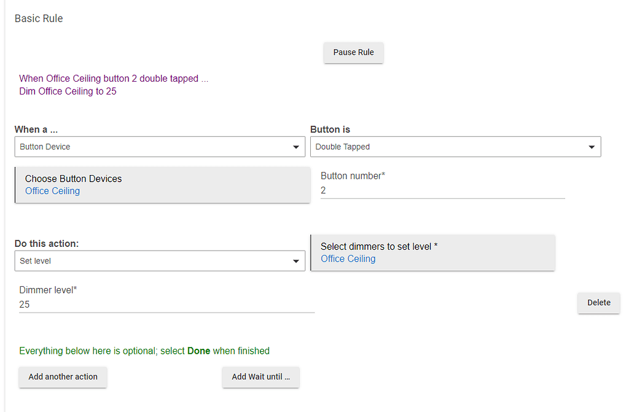The image size is (629, 412).
Task: Expand the arrow on Button Device selector
Action: [295, 147]
